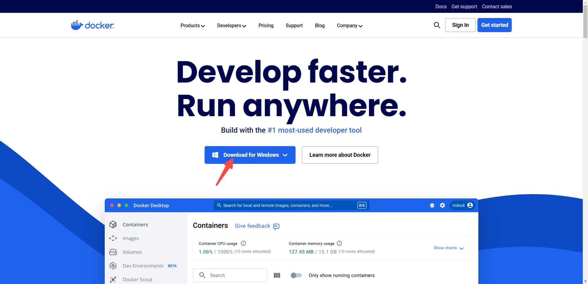Click the Volumes drive icon in sidebar
This screenshot has width=588, height=284.
click(x=113, y=252)
